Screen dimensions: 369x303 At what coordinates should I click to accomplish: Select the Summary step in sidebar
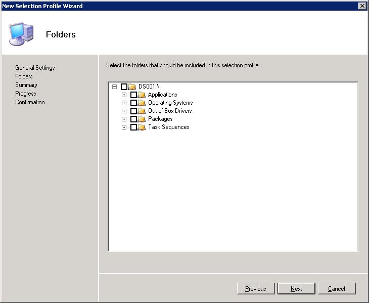[26, 85]
